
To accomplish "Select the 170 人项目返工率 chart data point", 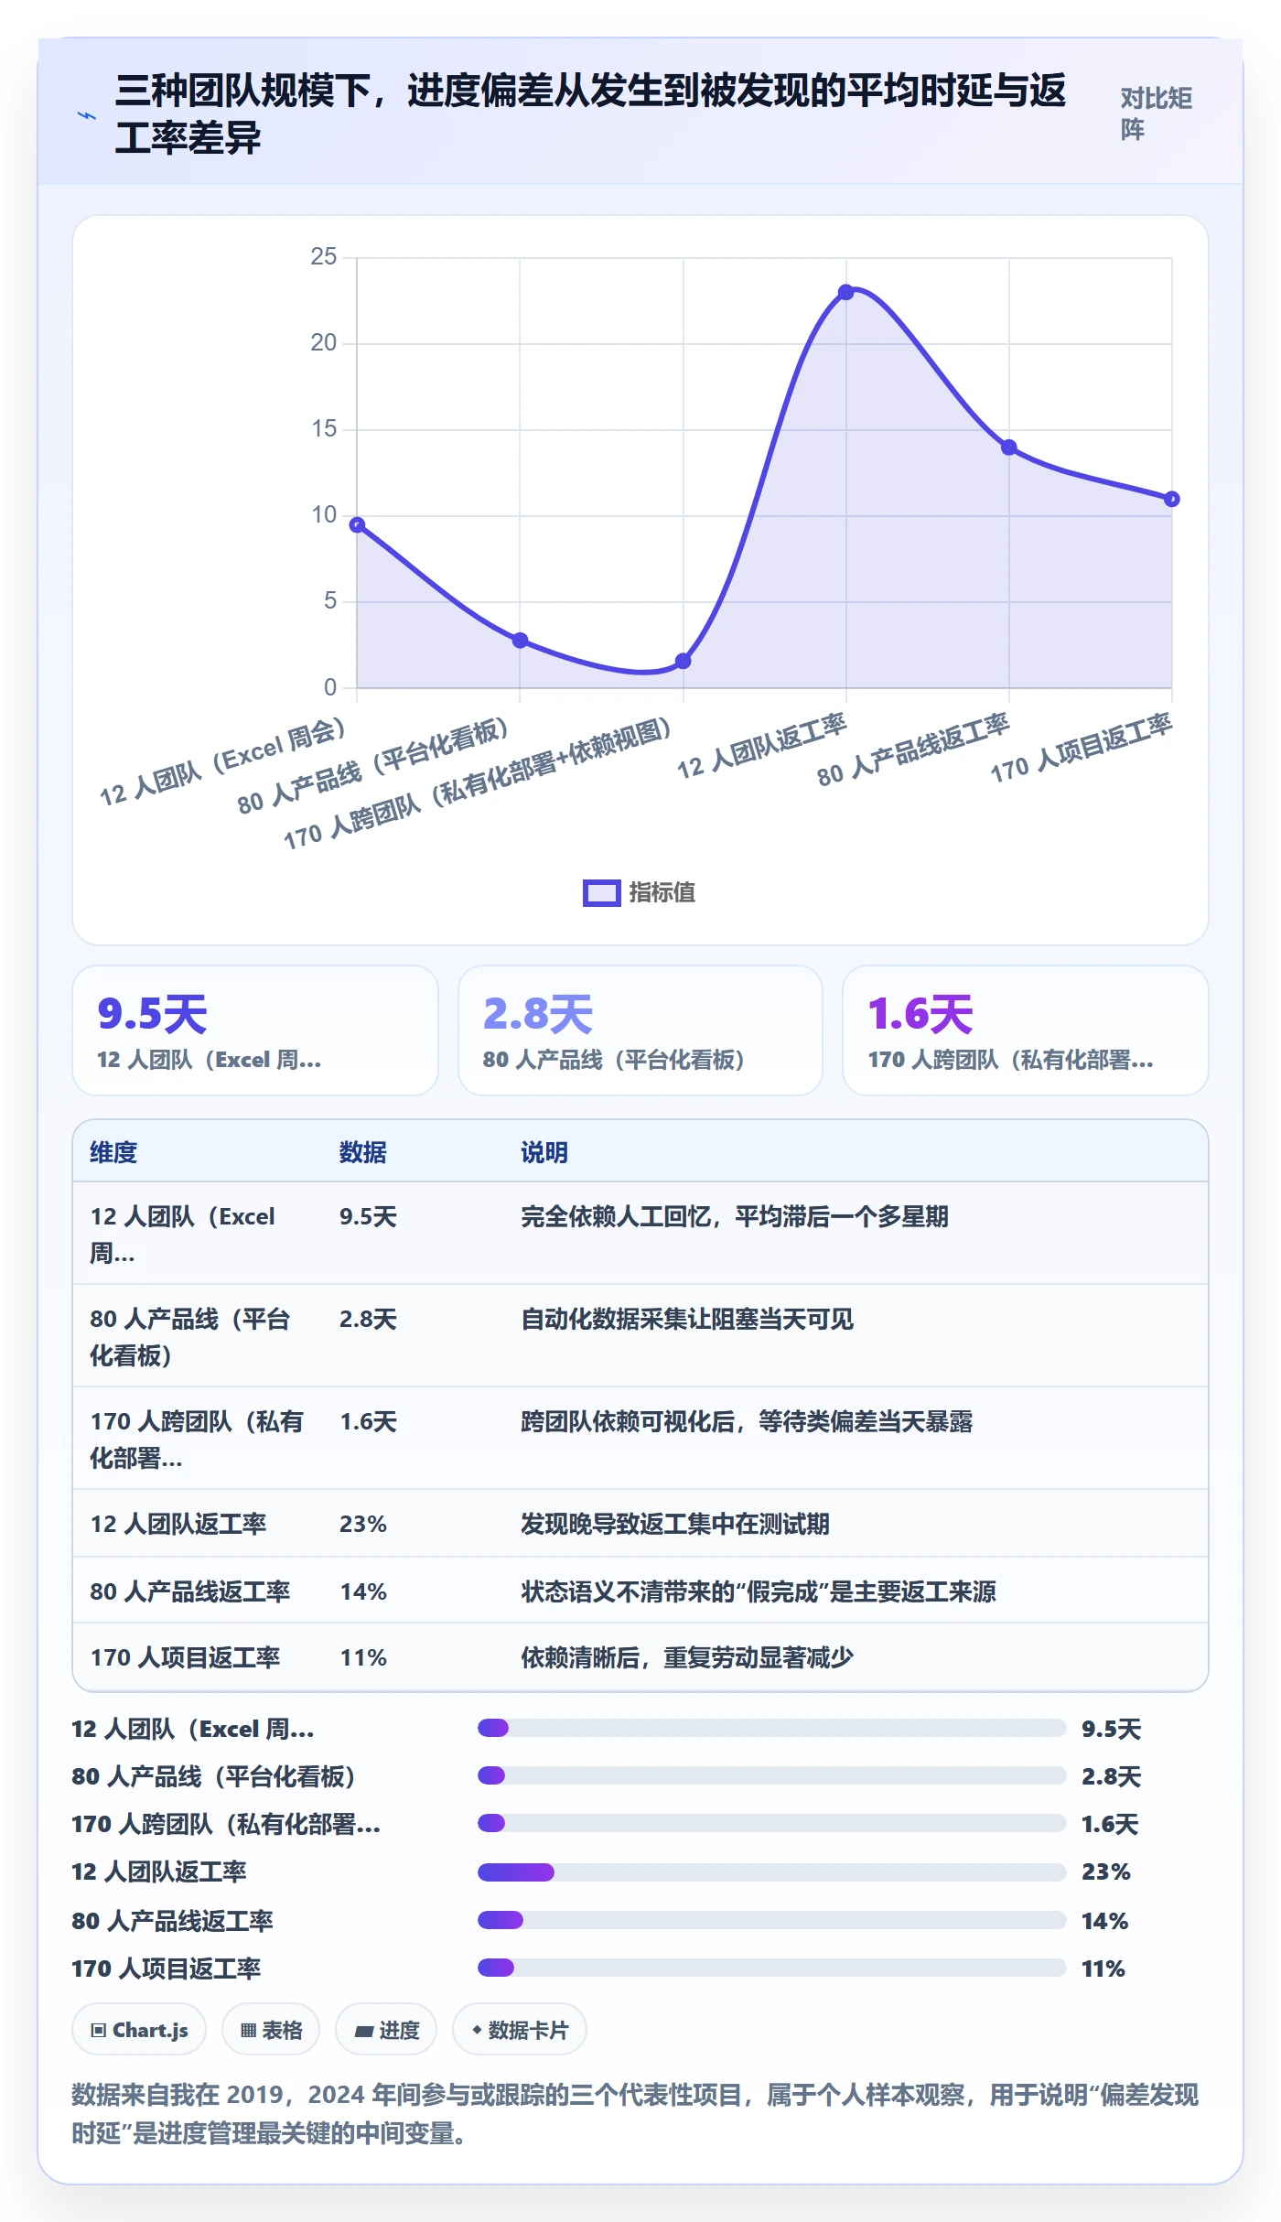I will pos(1171,499).
